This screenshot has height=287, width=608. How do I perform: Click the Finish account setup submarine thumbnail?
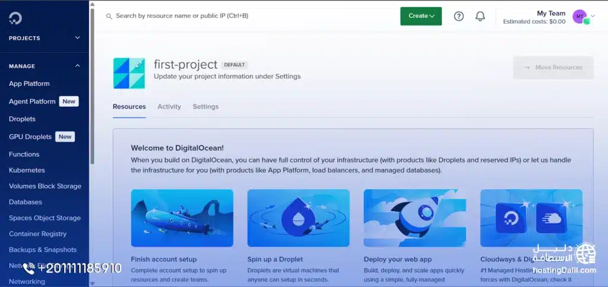182,218
